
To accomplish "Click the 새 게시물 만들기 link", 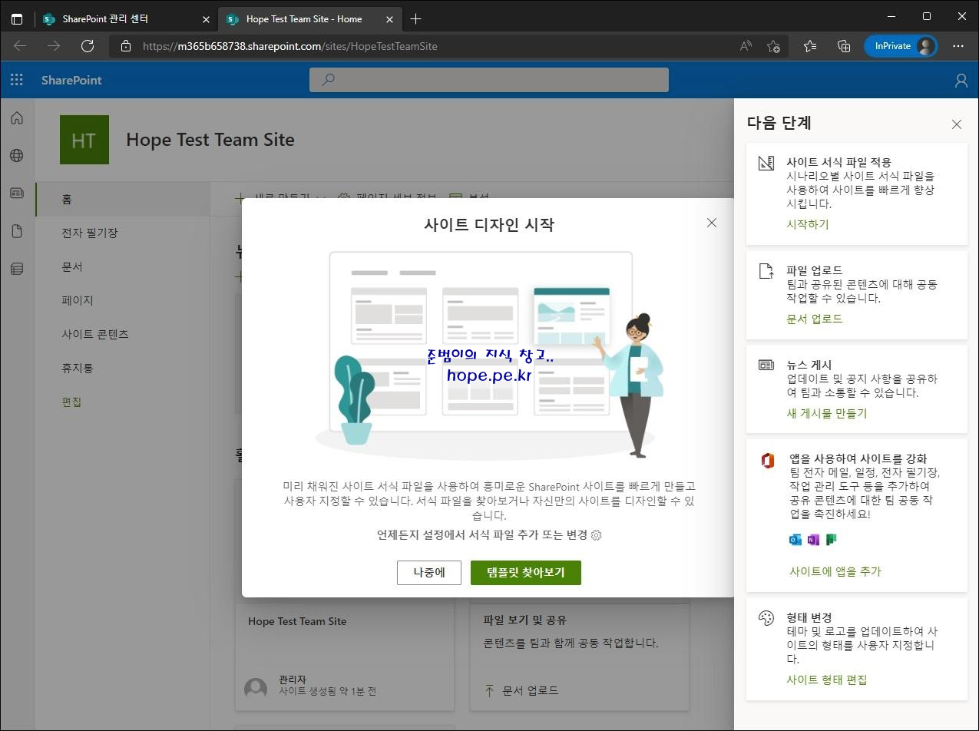I will pos(827,413).
